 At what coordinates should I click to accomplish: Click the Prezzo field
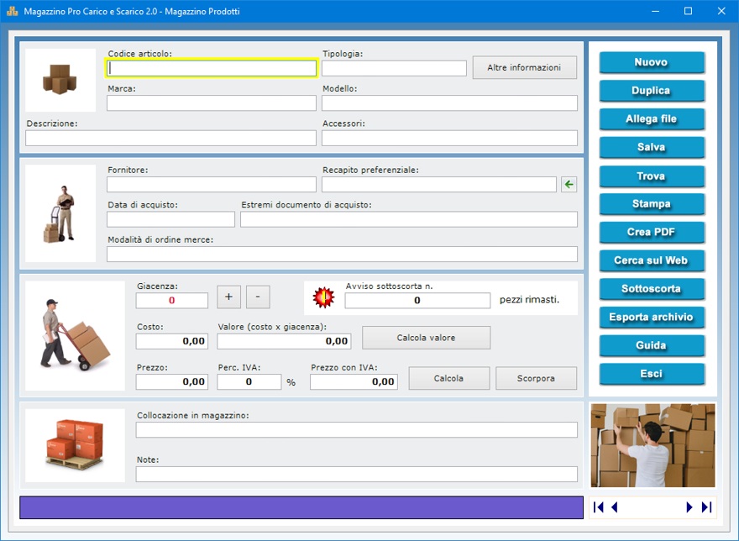click(172, 381)
